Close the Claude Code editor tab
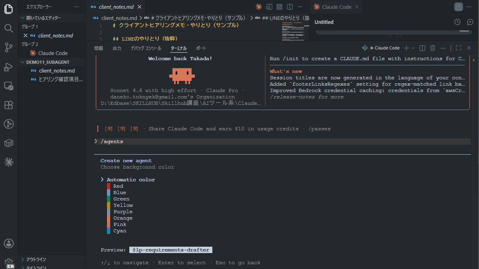Viewport: 479px width, 269px height. tap(357, 7)
